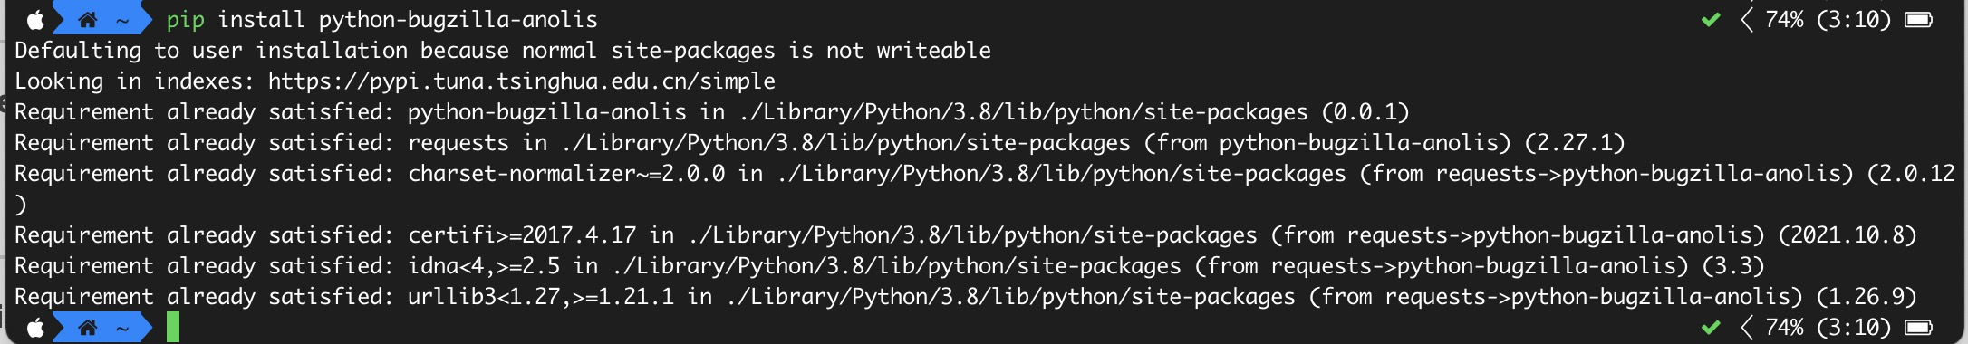Click the home icon in bottom prompt
Image resolution: width=1968 pixels, height=344 pixels.
(88, 328)
